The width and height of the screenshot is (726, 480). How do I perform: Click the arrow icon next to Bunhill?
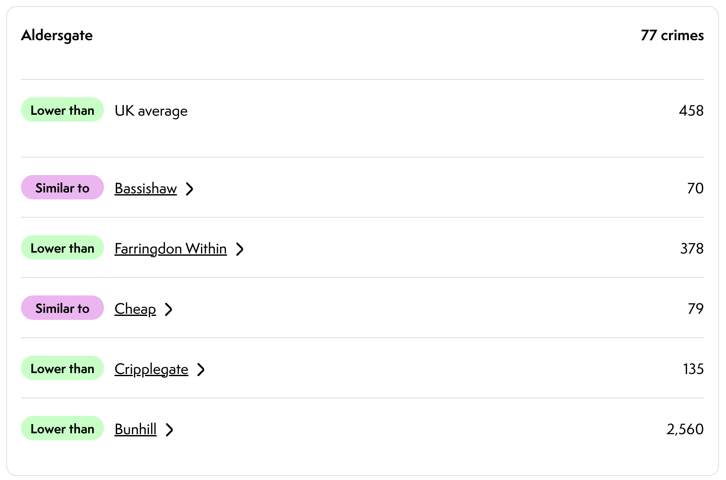169,430
